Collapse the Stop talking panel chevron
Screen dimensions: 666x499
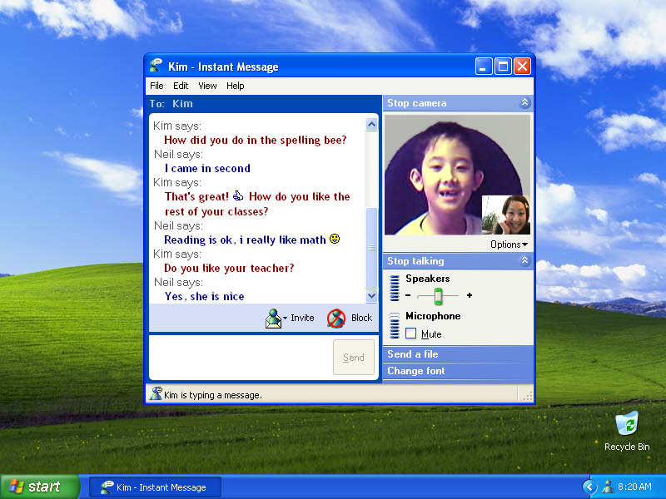tap(524, 260)
